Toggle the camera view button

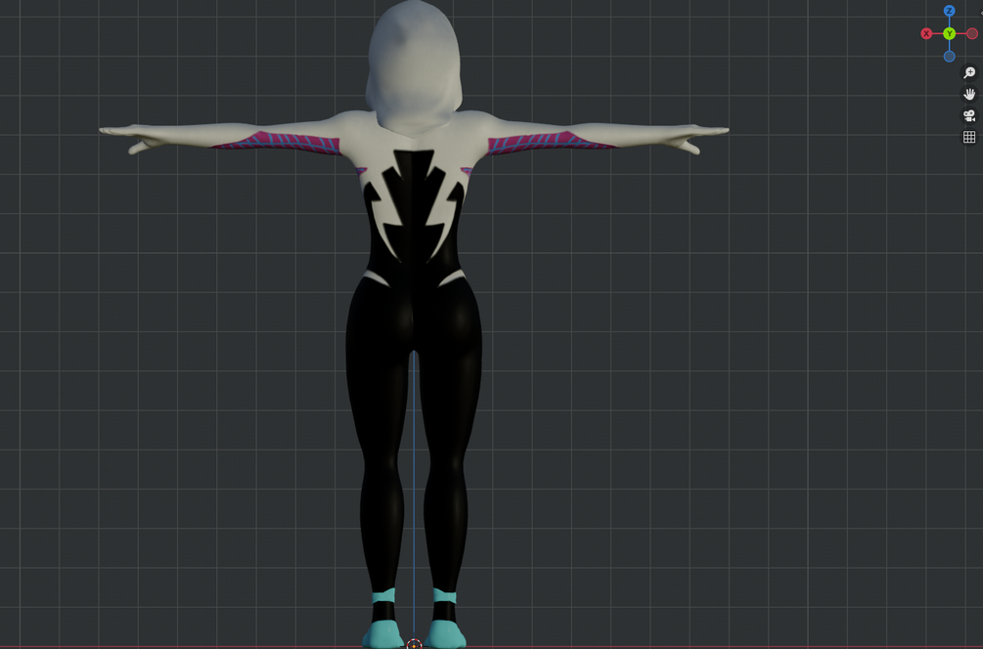pos(969,115)
